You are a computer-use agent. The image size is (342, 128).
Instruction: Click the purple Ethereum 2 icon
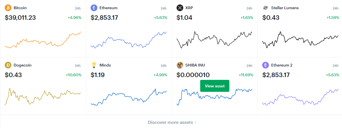(x=266, y=65)
